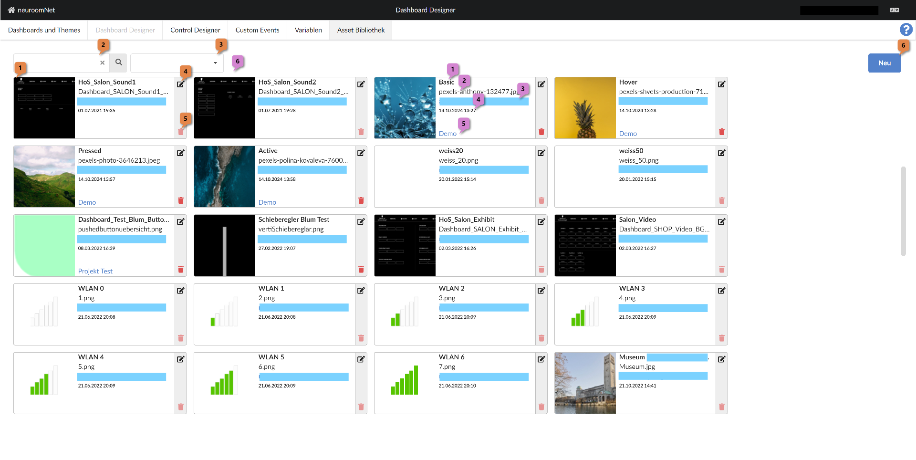
Task: Click the neuroomNet home icon
Action: (11, 10)
